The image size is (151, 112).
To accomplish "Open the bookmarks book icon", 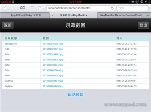I will point(23,8).
